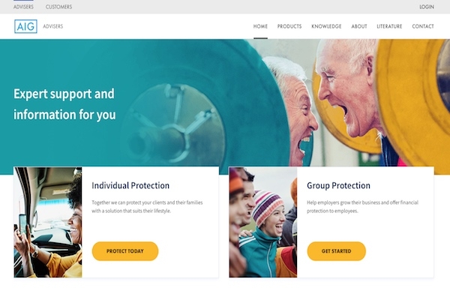The width and height of the screenshot is (450, 300).
Task: Select the Individual Protection heading
Action: click(x=130, y=185)
